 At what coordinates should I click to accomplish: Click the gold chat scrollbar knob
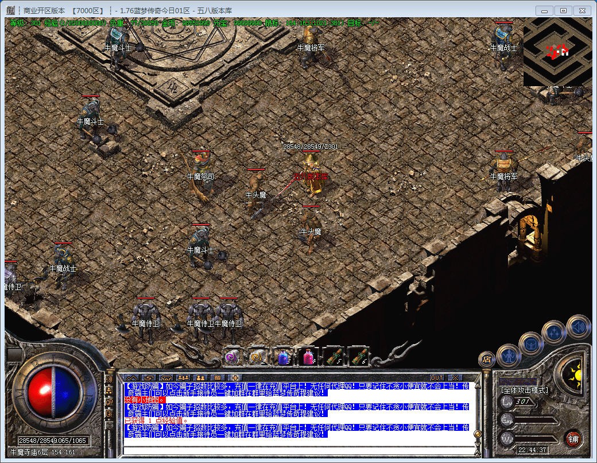tap(476, 434)
